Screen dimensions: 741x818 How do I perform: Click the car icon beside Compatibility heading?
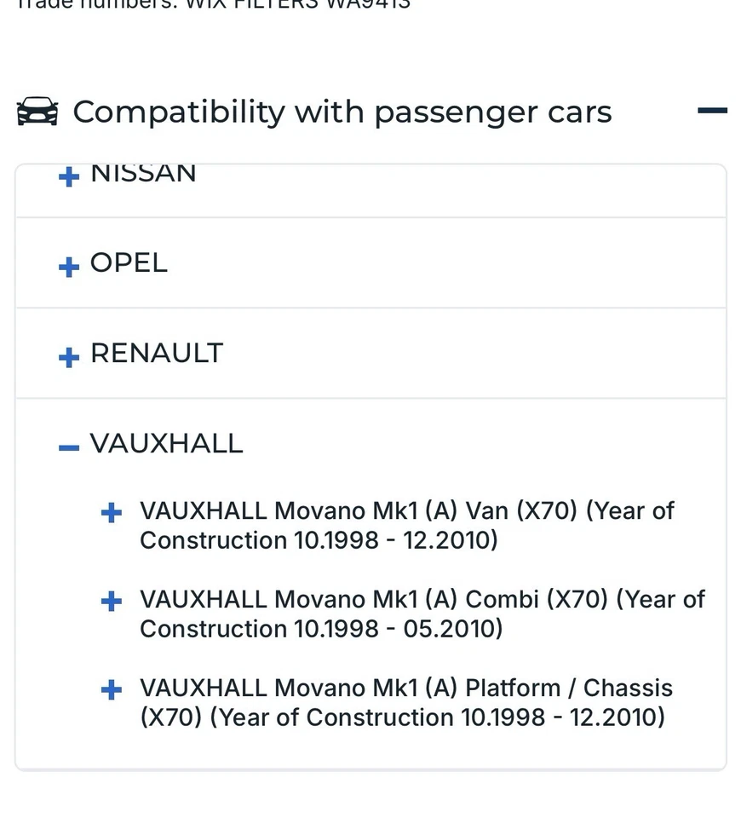37,112
